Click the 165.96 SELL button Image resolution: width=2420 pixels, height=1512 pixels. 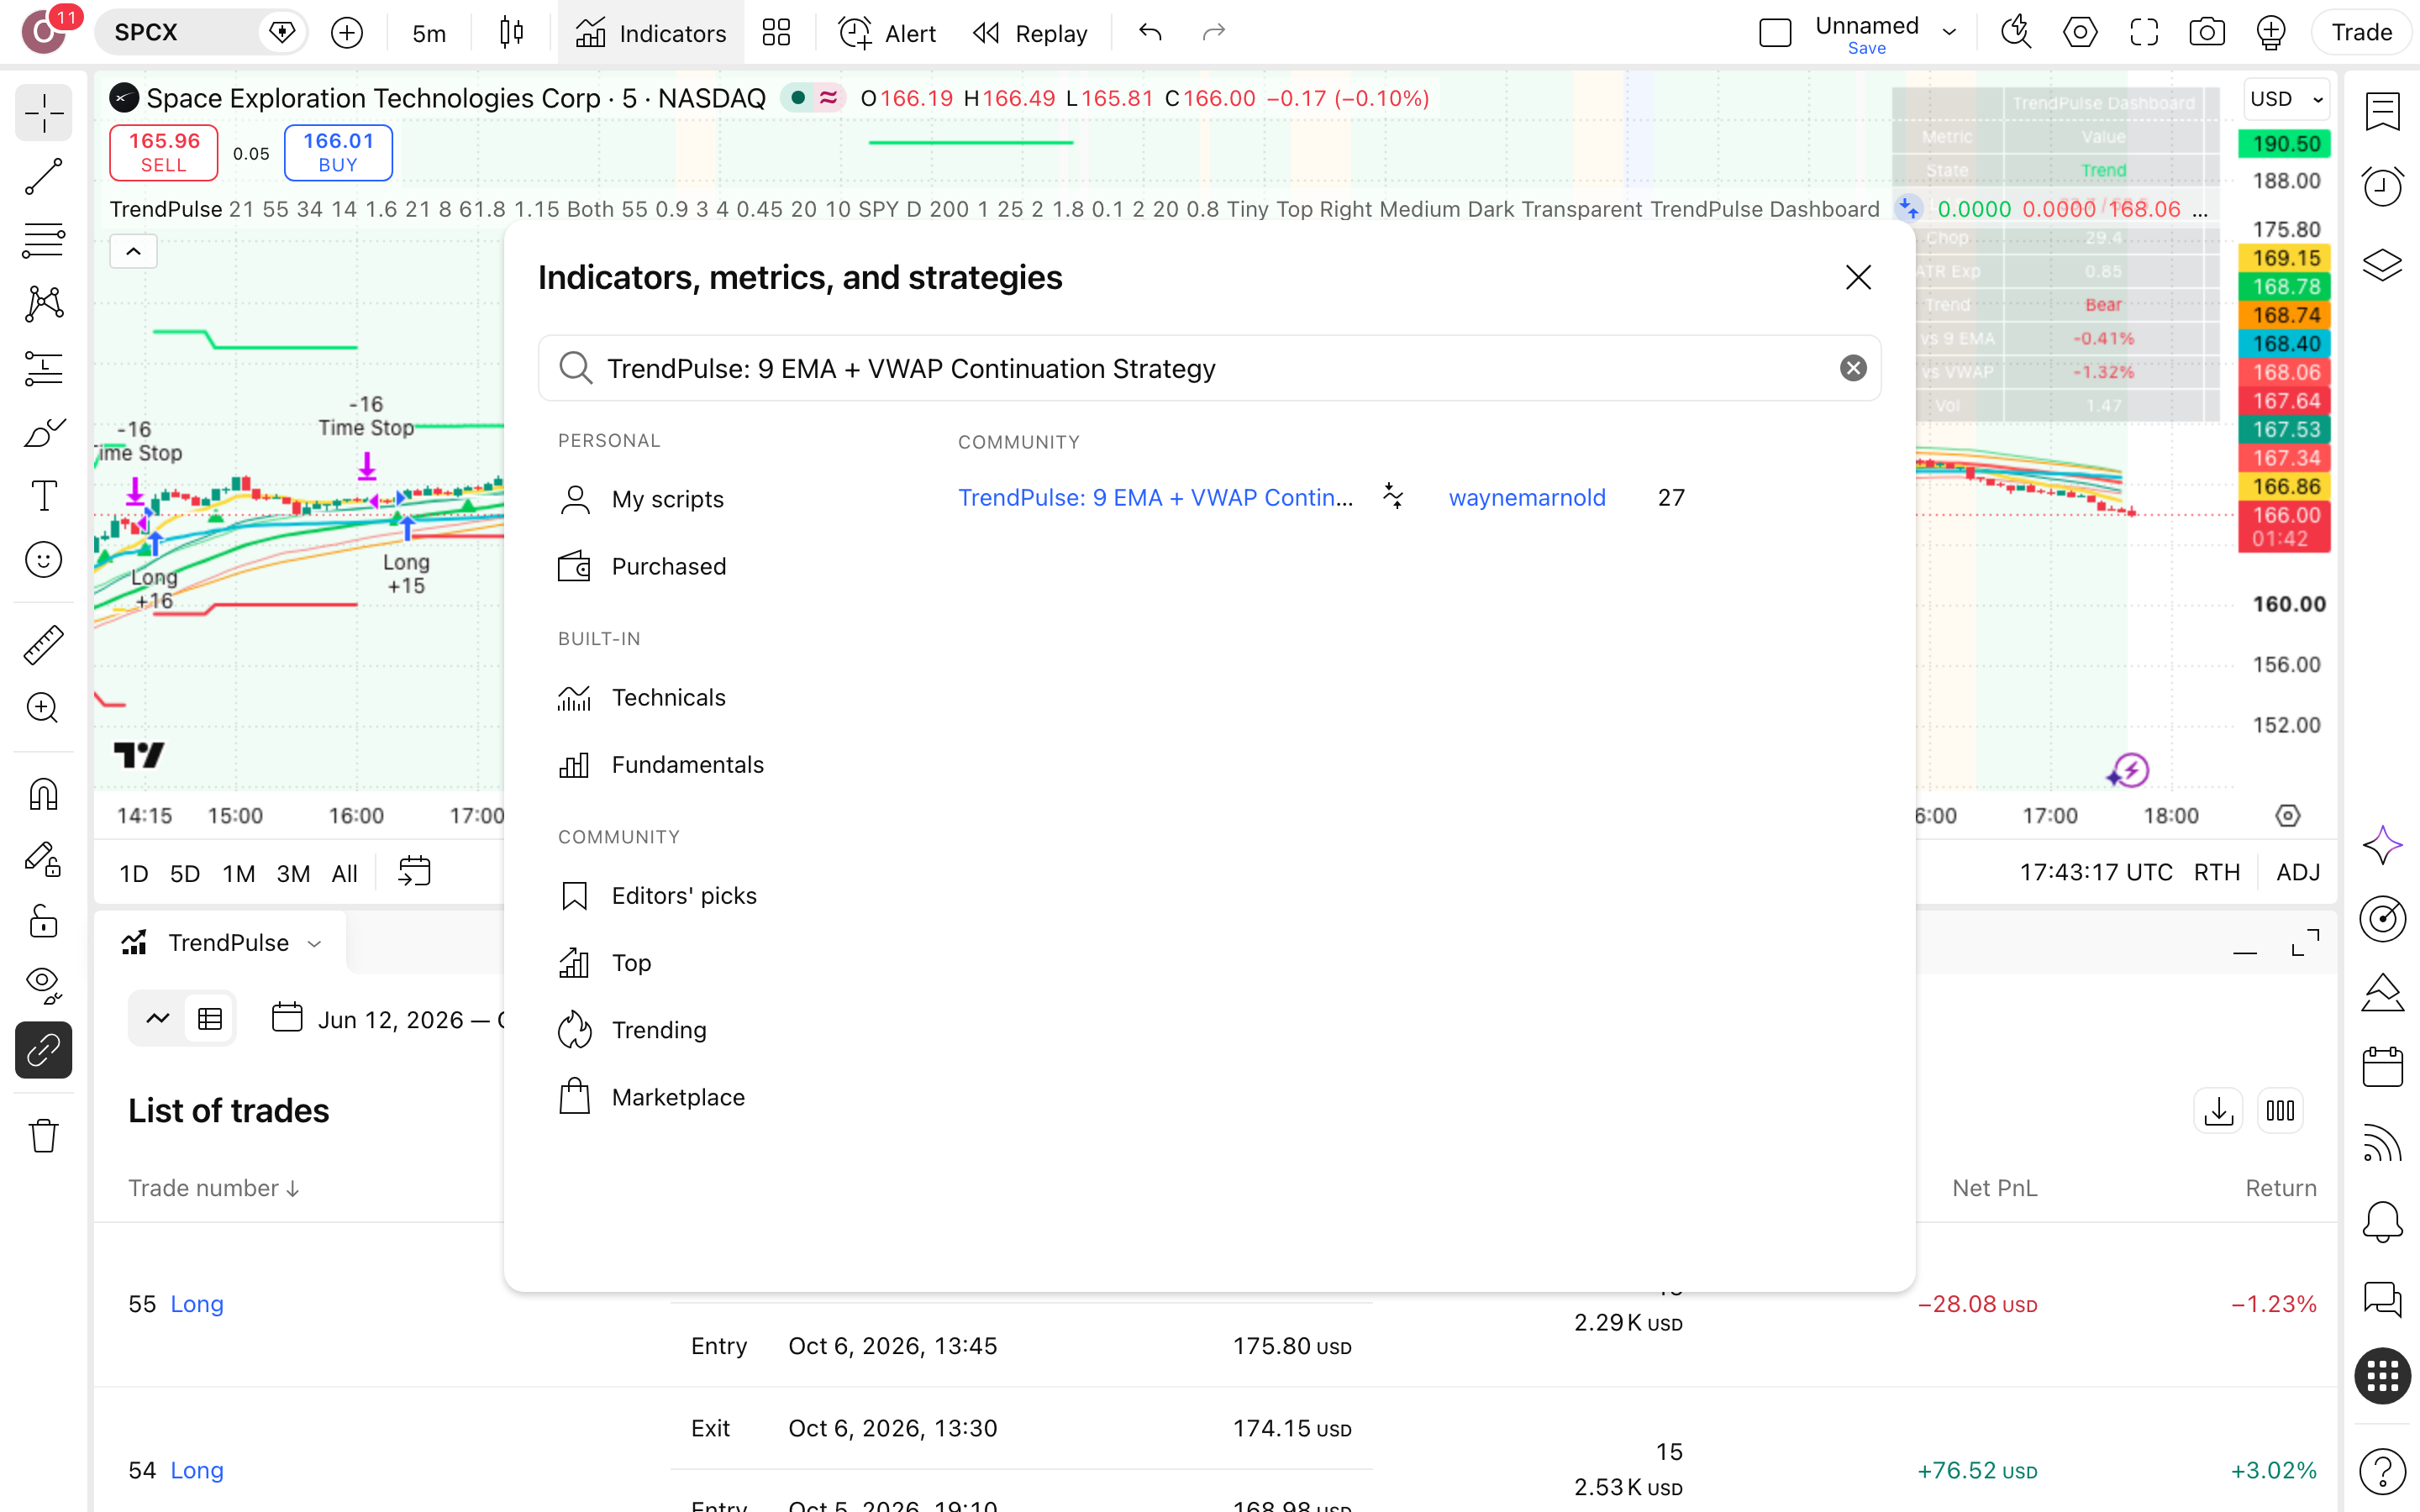tap(163, 153)
